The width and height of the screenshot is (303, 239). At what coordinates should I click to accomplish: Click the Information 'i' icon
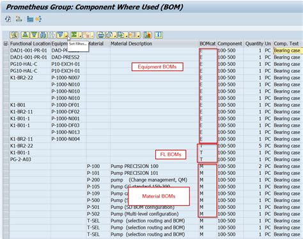point(159,35)
